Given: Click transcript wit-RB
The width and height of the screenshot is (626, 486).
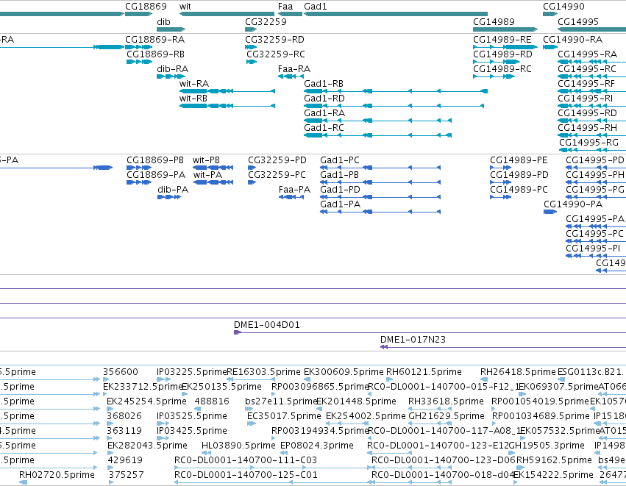Looking at the screenshot, I should coord(227,106).
